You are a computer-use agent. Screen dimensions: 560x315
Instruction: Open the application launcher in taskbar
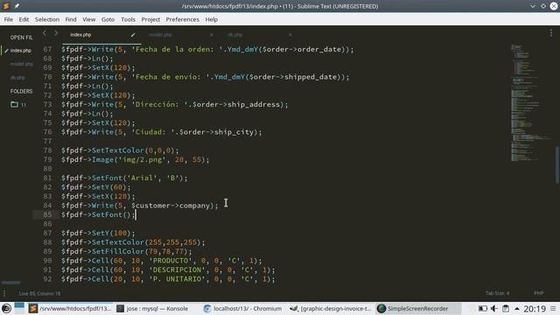point(6,308)
